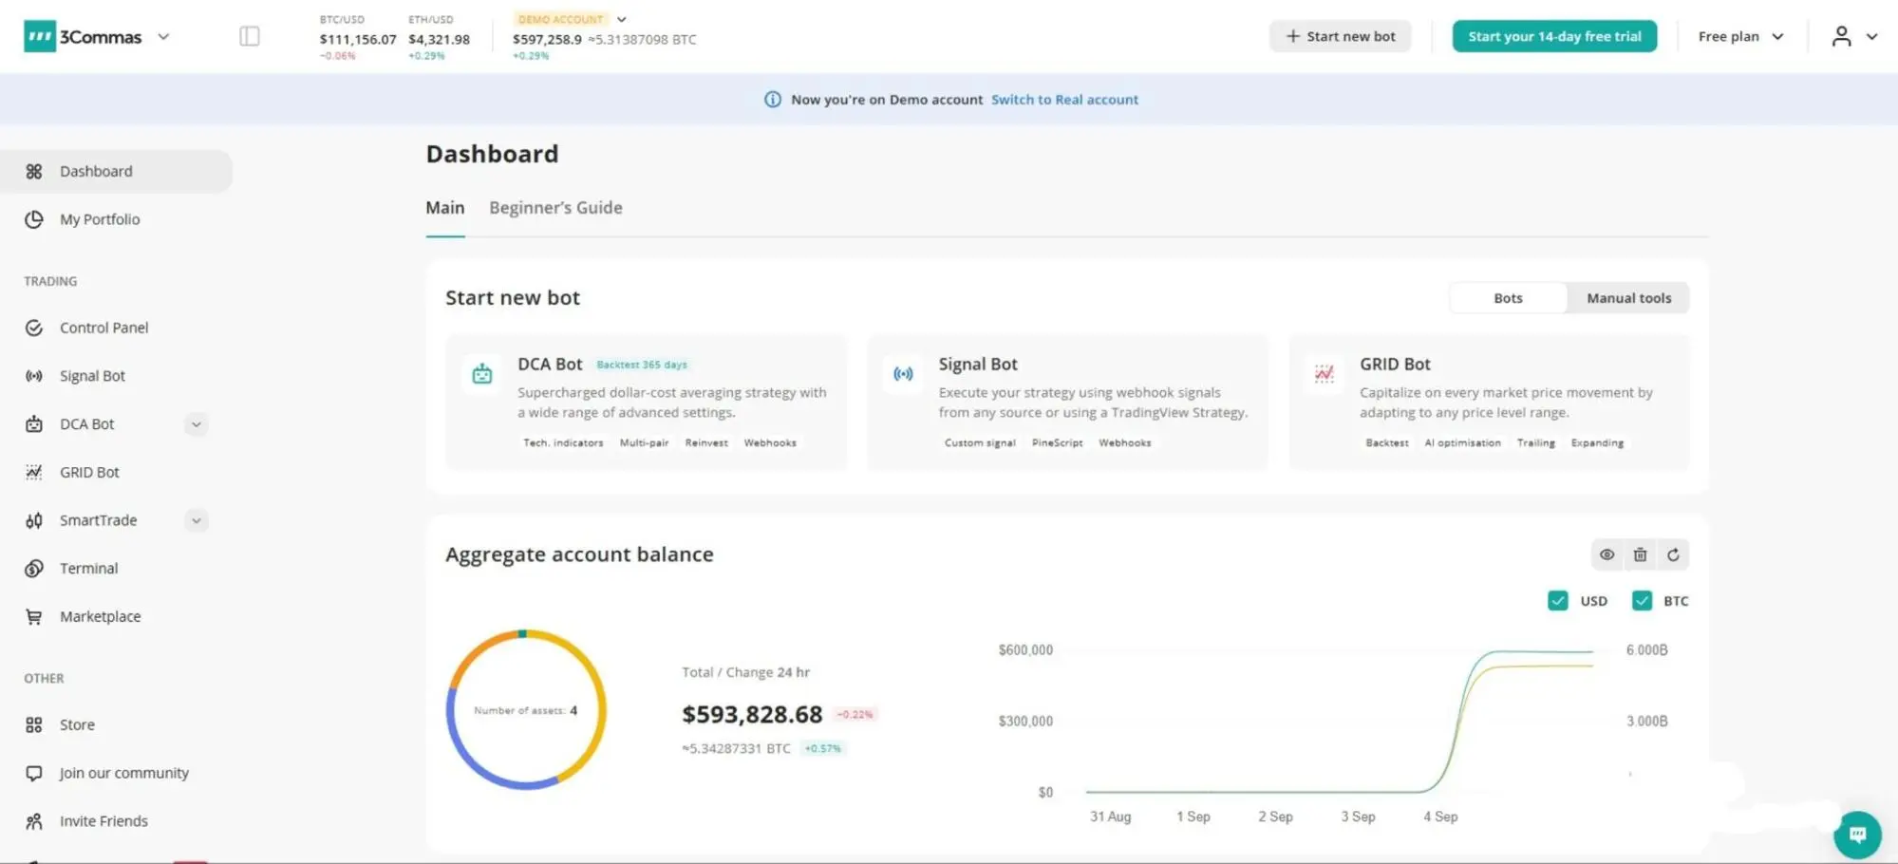Uncheck the USD checkbox
Image resolution: width=1898 pixels, height=864 pixels.
click(1557, 601)
